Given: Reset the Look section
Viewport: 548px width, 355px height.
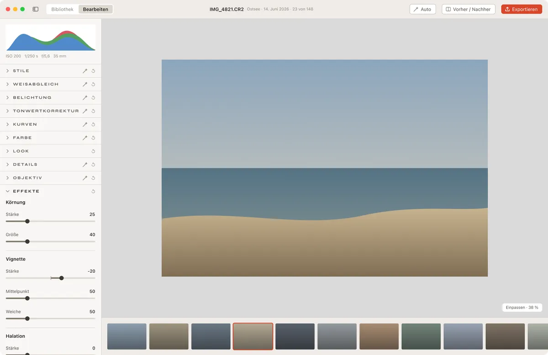Looking at the screenshot, I should pyautogui.click(x=93, y=151).
